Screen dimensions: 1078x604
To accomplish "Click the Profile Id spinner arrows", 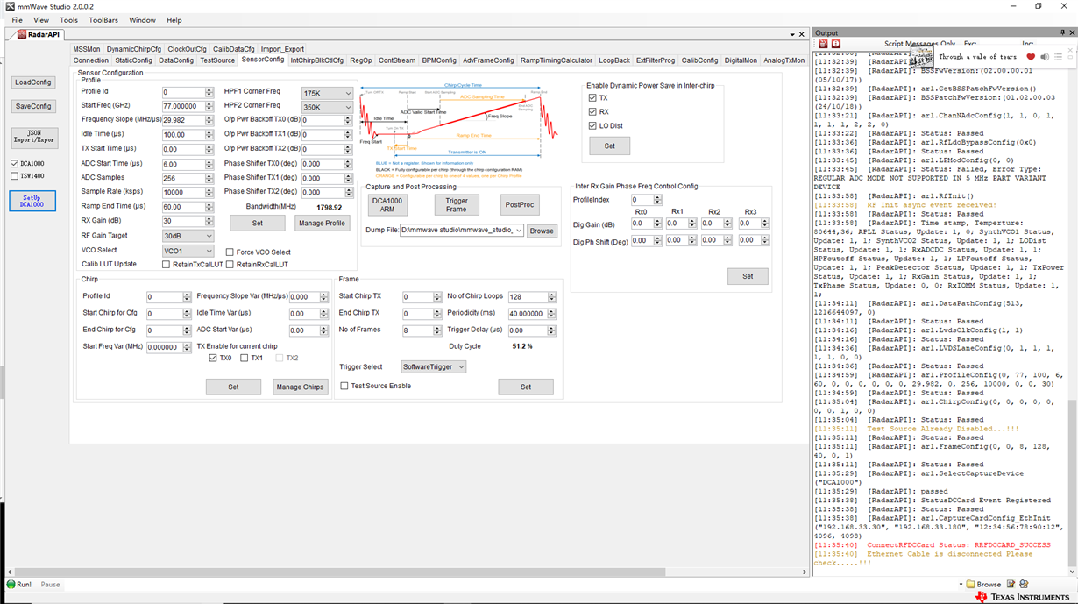I will (209, 92).
